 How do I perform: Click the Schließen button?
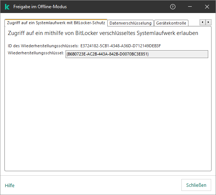coord(196,185)
